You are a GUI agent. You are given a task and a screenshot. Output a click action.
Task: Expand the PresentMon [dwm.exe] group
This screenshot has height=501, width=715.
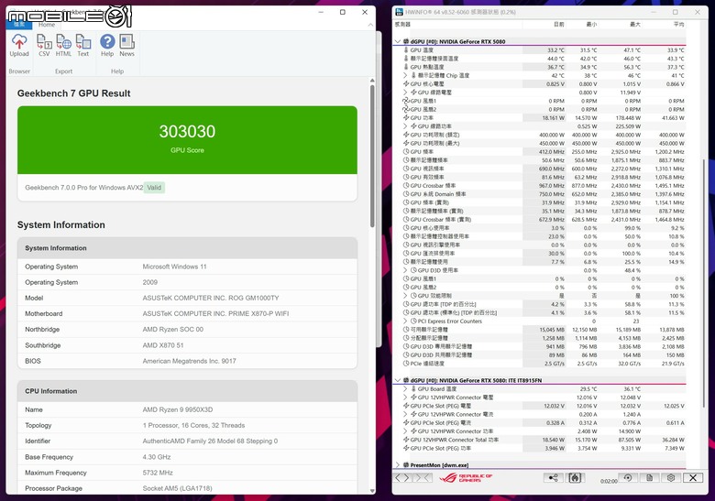pyautogui.click(x=398, y=465)
